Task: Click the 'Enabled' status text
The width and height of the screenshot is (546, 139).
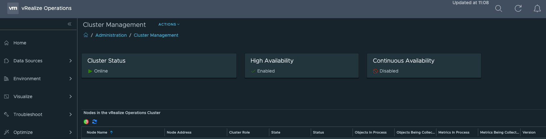Action: pos(266,71)
